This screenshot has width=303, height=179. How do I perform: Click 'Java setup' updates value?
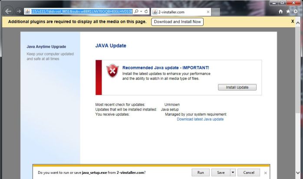tap(170, 110)
